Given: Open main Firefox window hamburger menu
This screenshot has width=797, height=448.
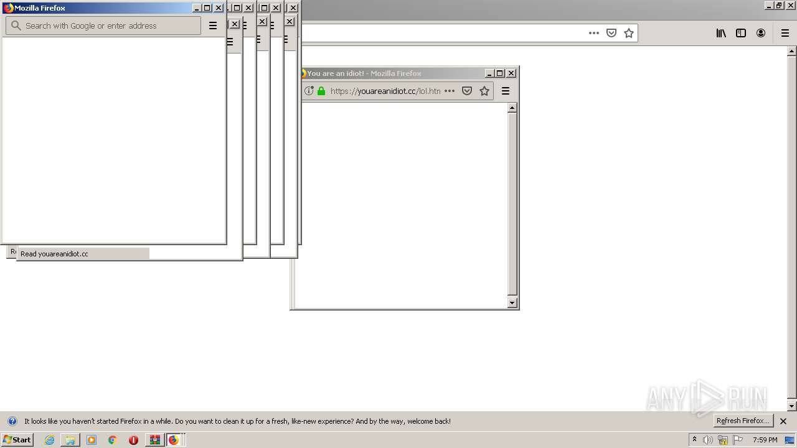Looking at the screenshot, I should [785, 33].
